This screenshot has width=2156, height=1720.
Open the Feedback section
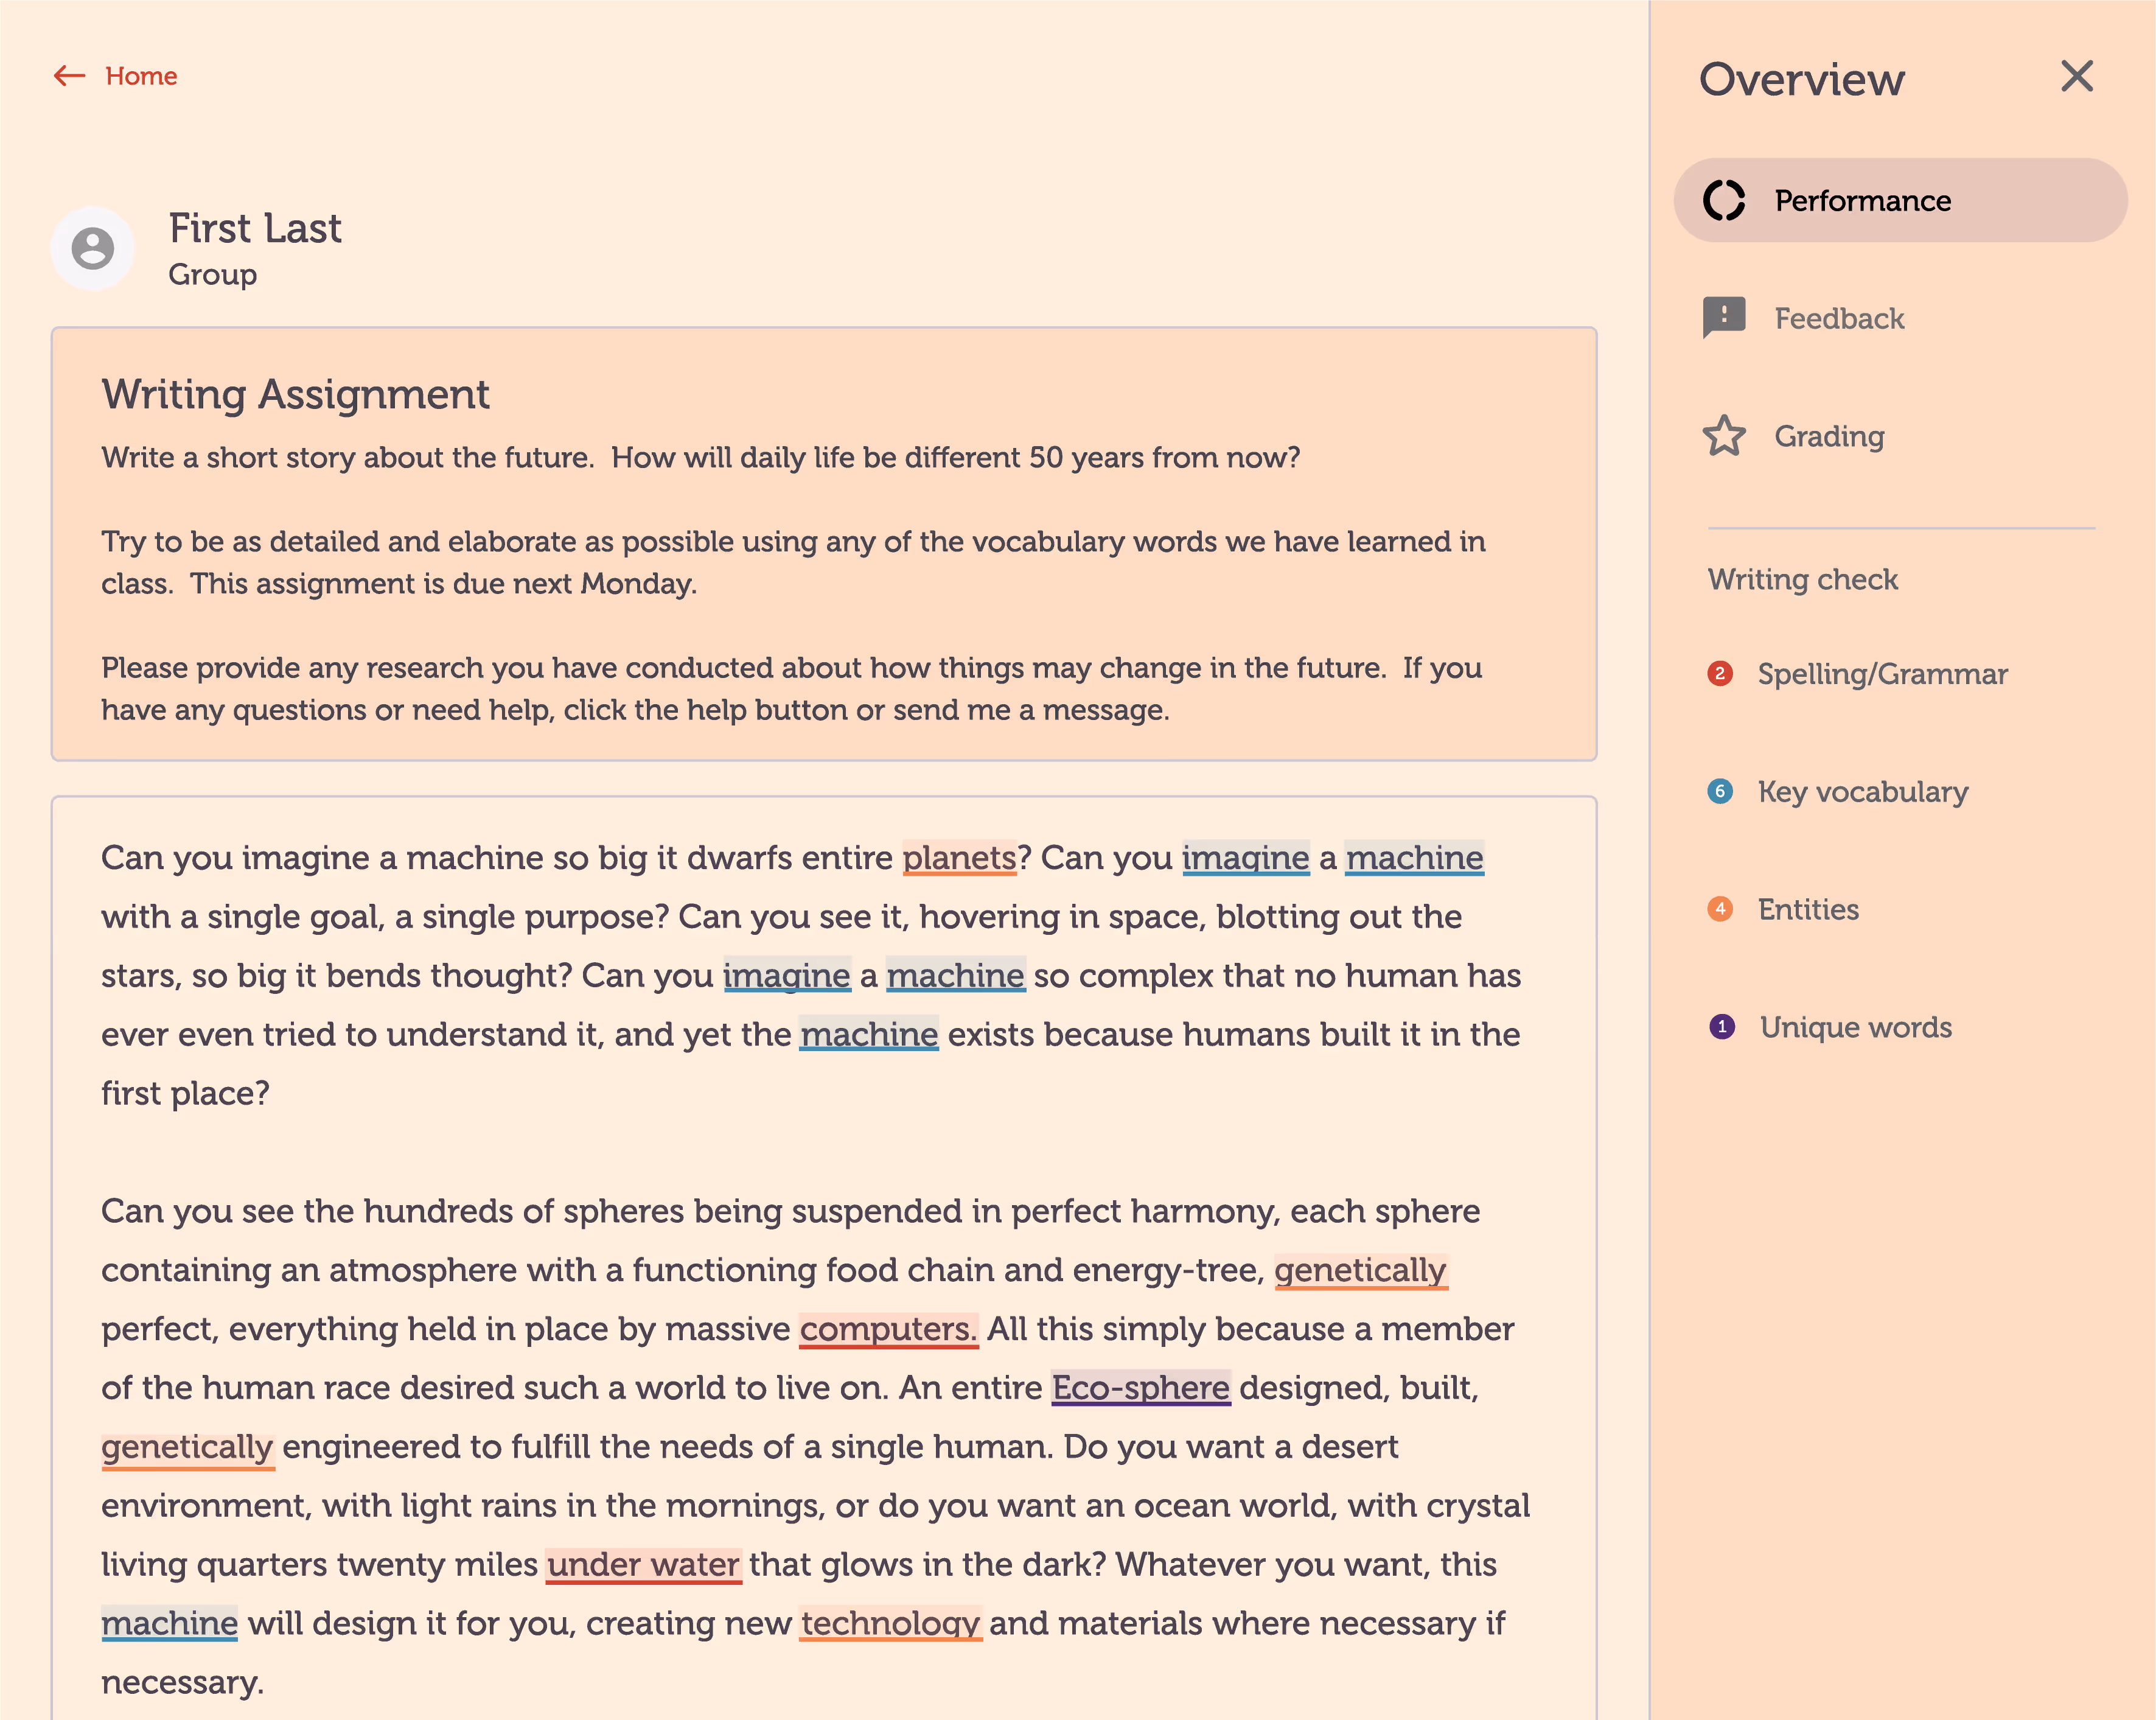pos(1839,318)
